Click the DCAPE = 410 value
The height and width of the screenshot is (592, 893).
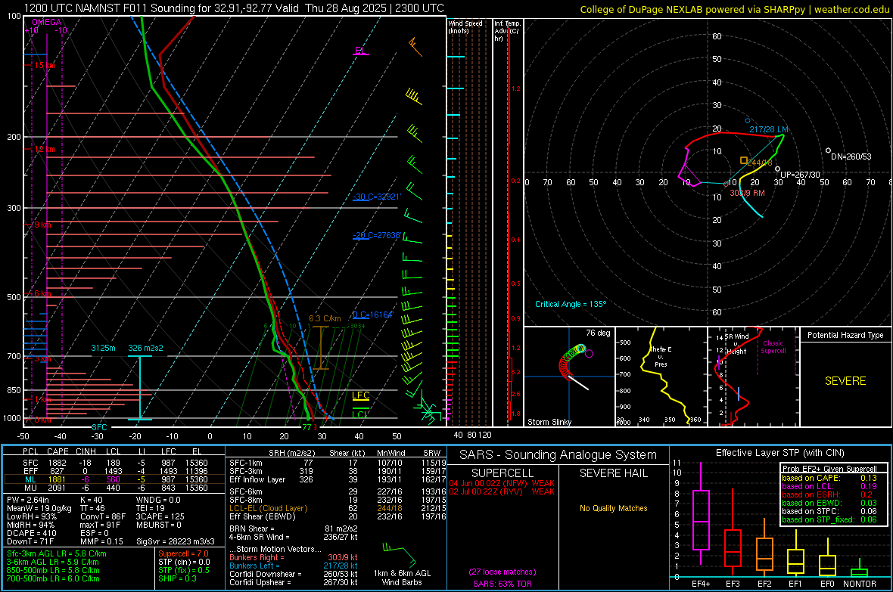coord(32,533)
